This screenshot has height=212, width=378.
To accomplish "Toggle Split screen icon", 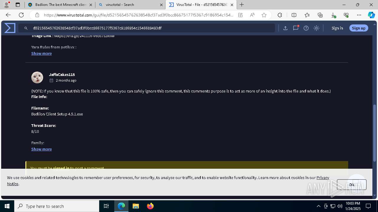I will coord(294,15).
